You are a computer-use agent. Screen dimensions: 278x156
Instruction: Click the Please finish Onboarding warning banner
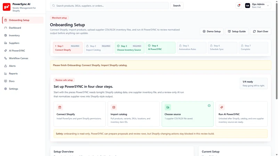coord(161,65)
